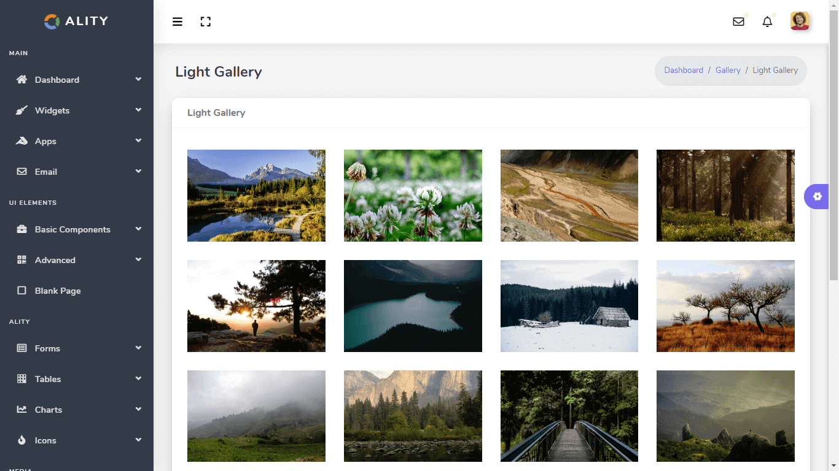839x471 pixels.
Task: Click the Gallery breadcrumb link
Action: 728,71
